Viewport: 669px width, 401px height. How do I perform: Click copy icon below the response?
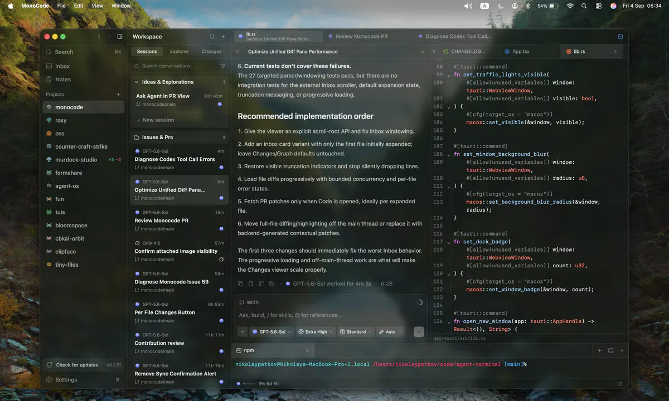point(241,283)
